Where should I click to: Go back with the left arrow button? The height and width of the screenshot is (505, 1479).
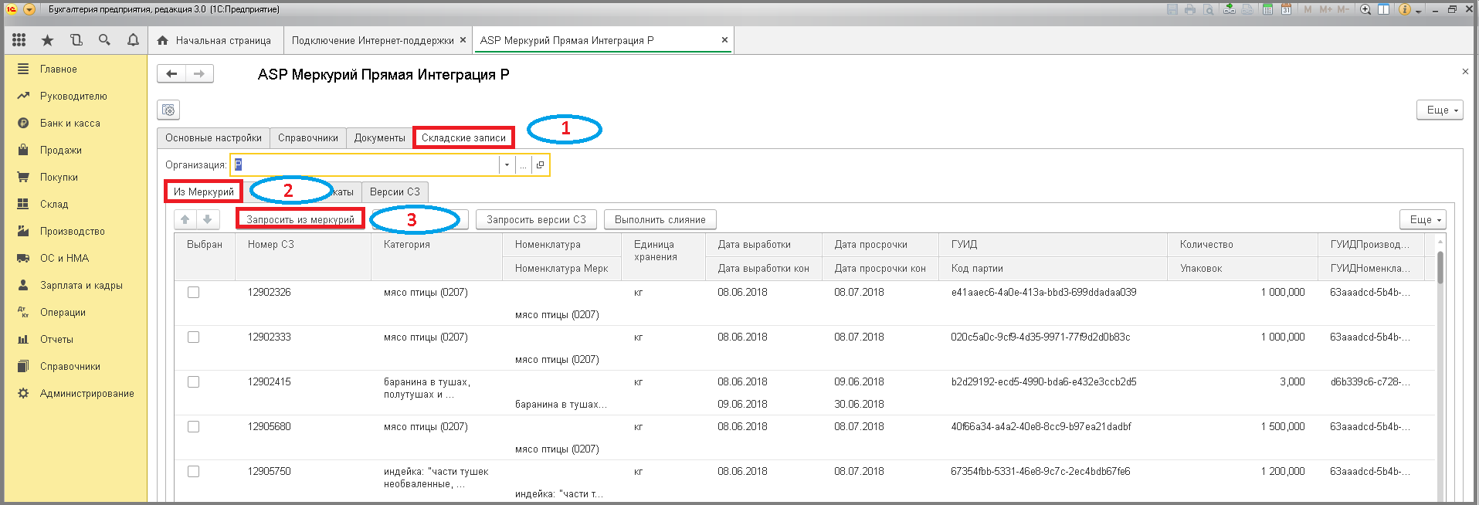(171, 73)
